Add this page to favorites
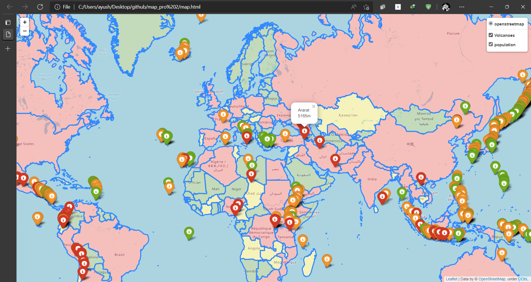This screenshot has height=282, width=531. coord(366,7)
